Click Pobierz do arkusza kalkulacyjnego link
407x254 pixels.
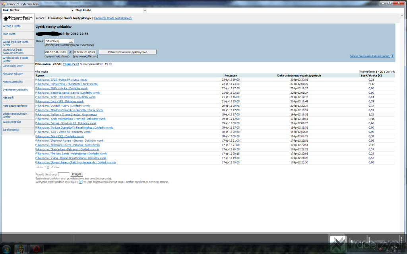point(369,56)
